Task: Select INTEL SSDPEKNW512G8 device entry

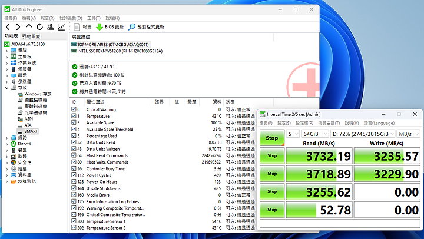Action: pos(117,51)
